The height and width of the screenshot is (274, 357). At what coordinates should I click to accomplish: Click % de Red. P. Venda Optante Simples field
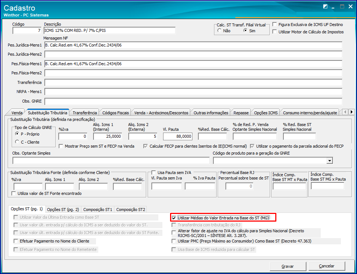[255, 136]
